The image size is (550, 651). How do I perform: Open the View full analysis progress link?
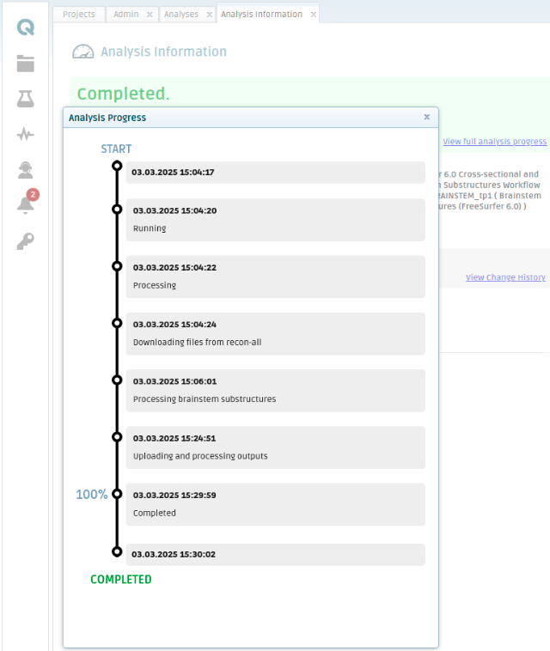(494, 142)
